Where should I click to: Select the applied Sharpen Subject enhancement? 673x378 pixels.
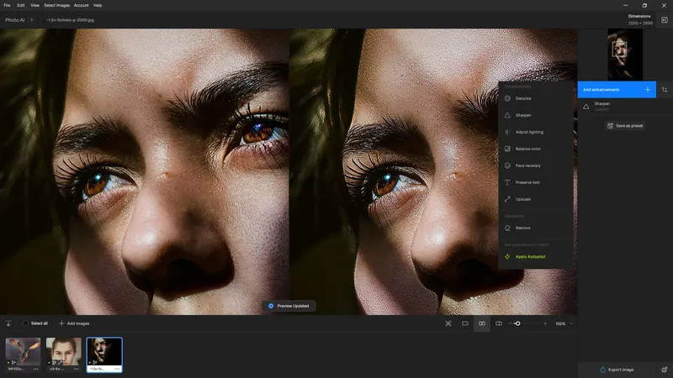tap(617, 107)
